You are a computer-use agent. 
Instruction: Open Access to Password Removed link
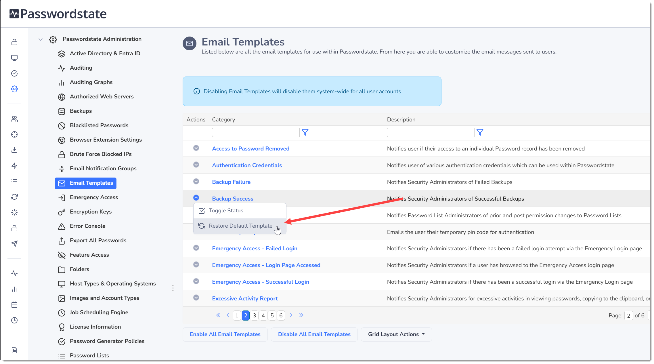(x=250, y=148)
